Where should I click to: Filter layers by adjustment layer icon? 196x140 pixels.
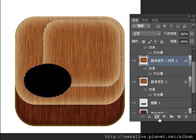pos(165,26)
